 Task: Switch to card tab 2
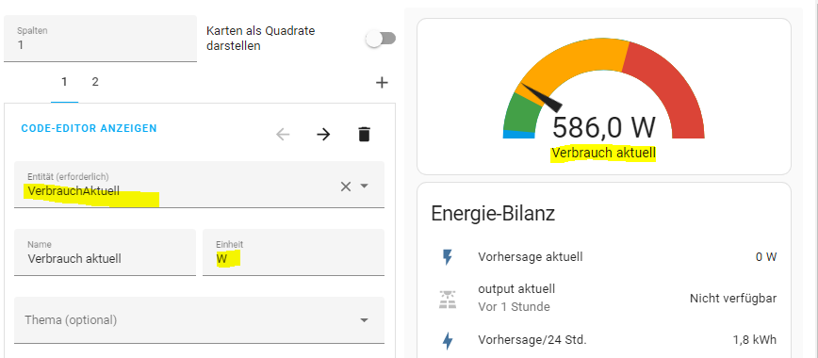(95, 83)
